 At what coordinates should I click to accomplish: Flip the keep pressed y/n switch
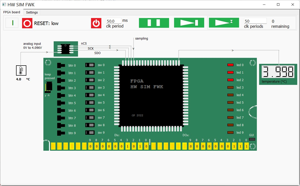48,87
